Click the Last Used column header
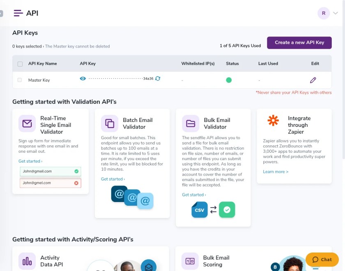345x271 pixels. click(268, 64)
